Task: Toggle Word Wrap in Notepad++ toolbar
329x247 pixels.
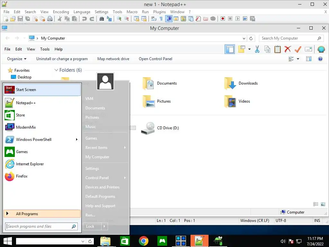Action: click(x=154, y=19)
